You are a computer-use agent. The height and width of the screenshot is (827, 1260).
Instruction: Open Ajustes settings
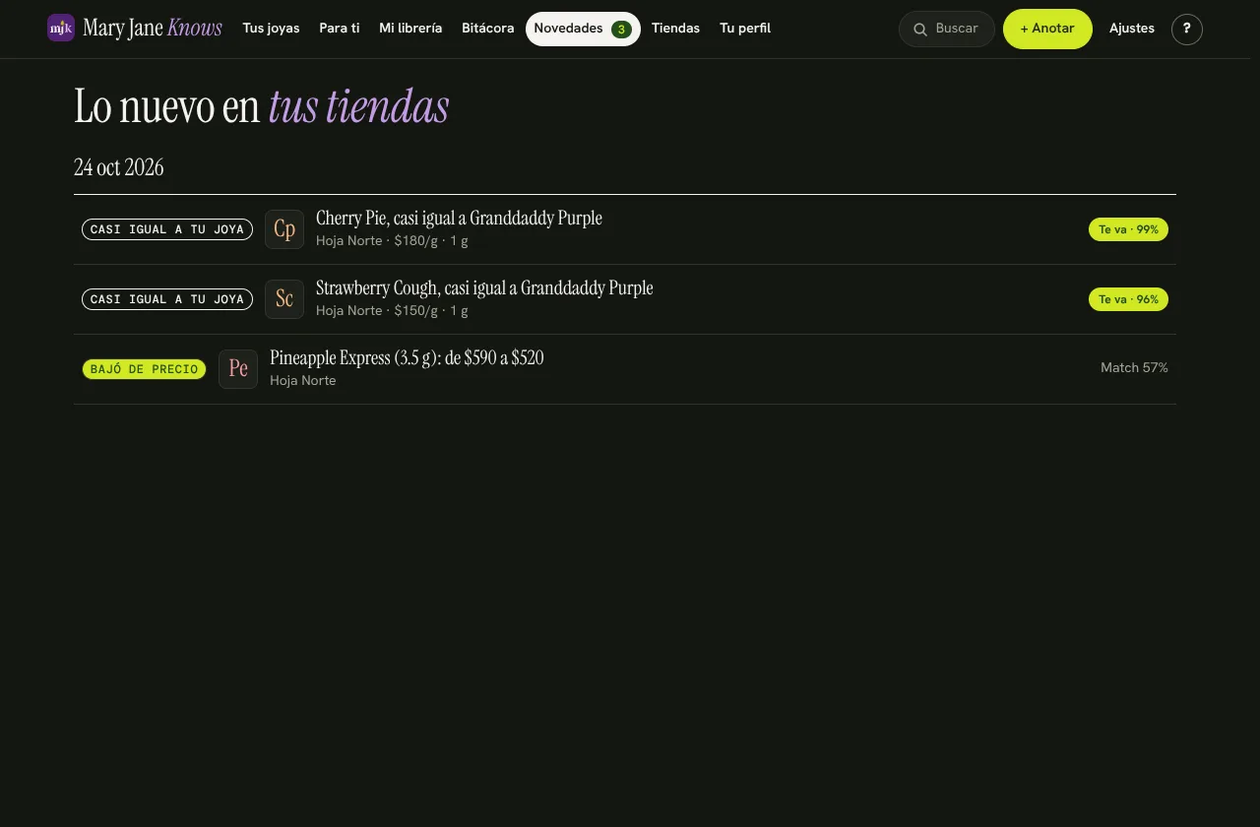(x=1132, y=29)
